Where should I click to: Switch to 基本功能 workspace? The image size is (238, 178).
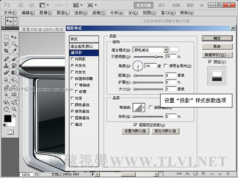tap(143, 5)
